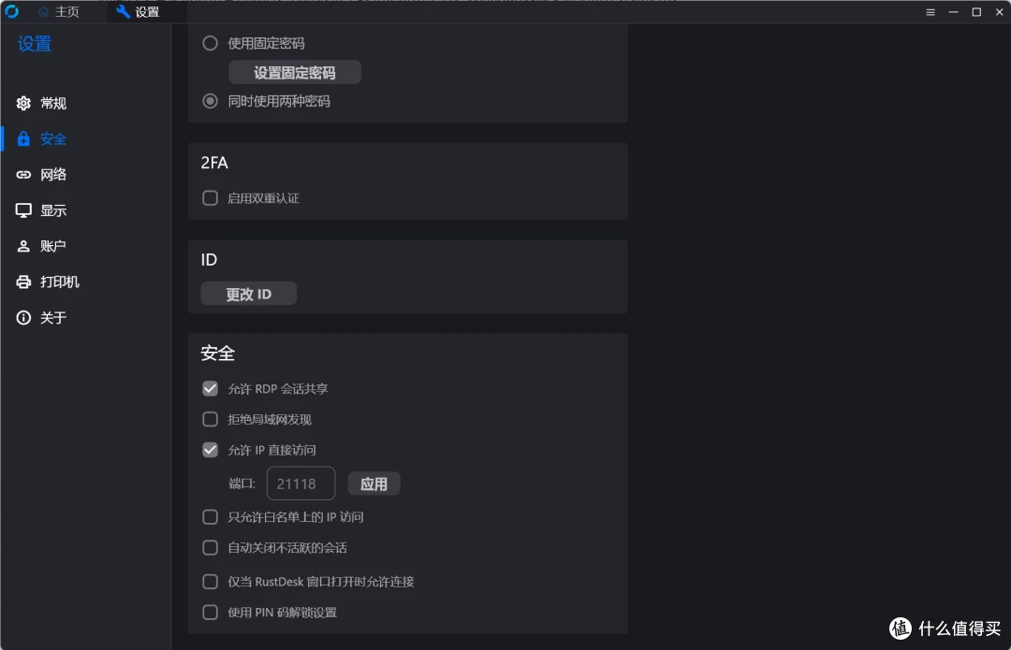Click the monitor icon for 显示
Image resolution: width=1011 pixels, height=650 pixels.
(x=24, y=210)
